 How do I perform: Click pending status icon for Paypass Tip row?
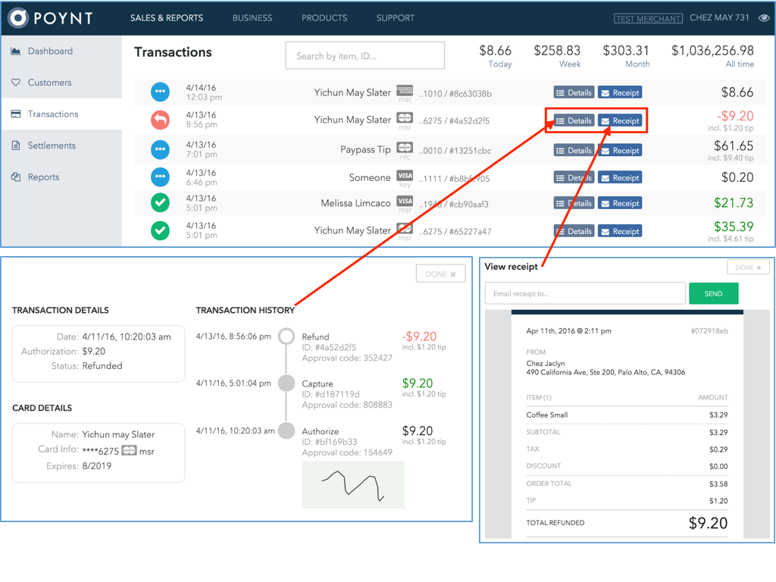(x=160, y=149)
